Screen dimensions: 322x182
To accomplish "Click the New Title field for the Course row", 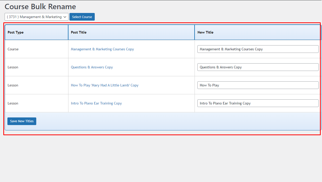I will [x=258, y=49].
